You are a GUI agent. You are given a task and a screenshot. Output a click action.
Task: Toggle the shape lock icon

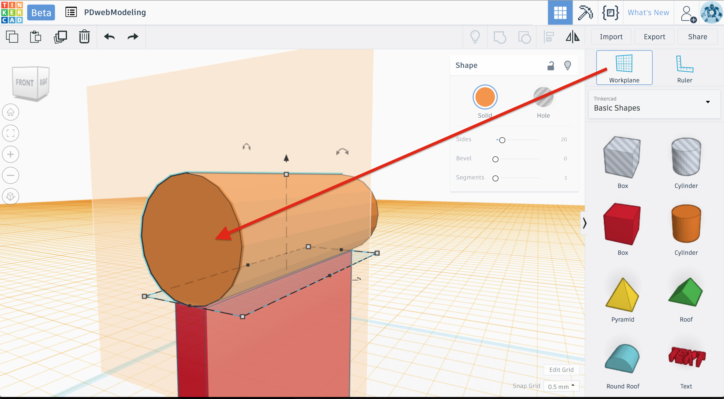tap(551, 66)
